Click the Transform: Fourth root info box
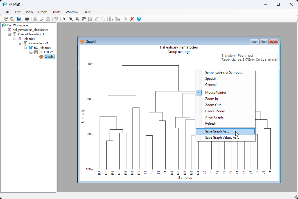298x199 pixels. coord(249,57)
